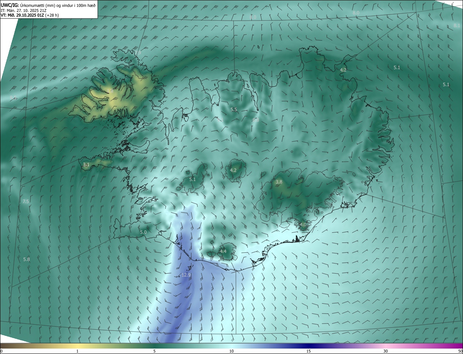Click the 4.4 value on Mýrdalsjökull glacier
The width and height of the screenshot is (463, 354).
click(223, 252)
